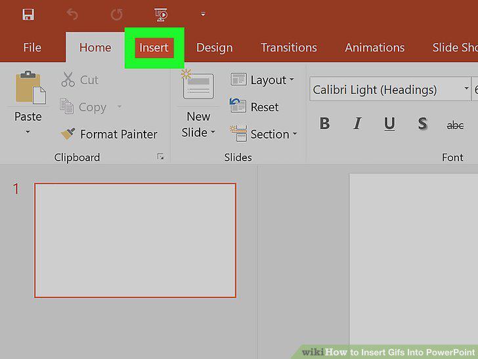Viewport: 478px width, 359px height.
Task: Open the Insert tab
Action: tap(154, 47)
